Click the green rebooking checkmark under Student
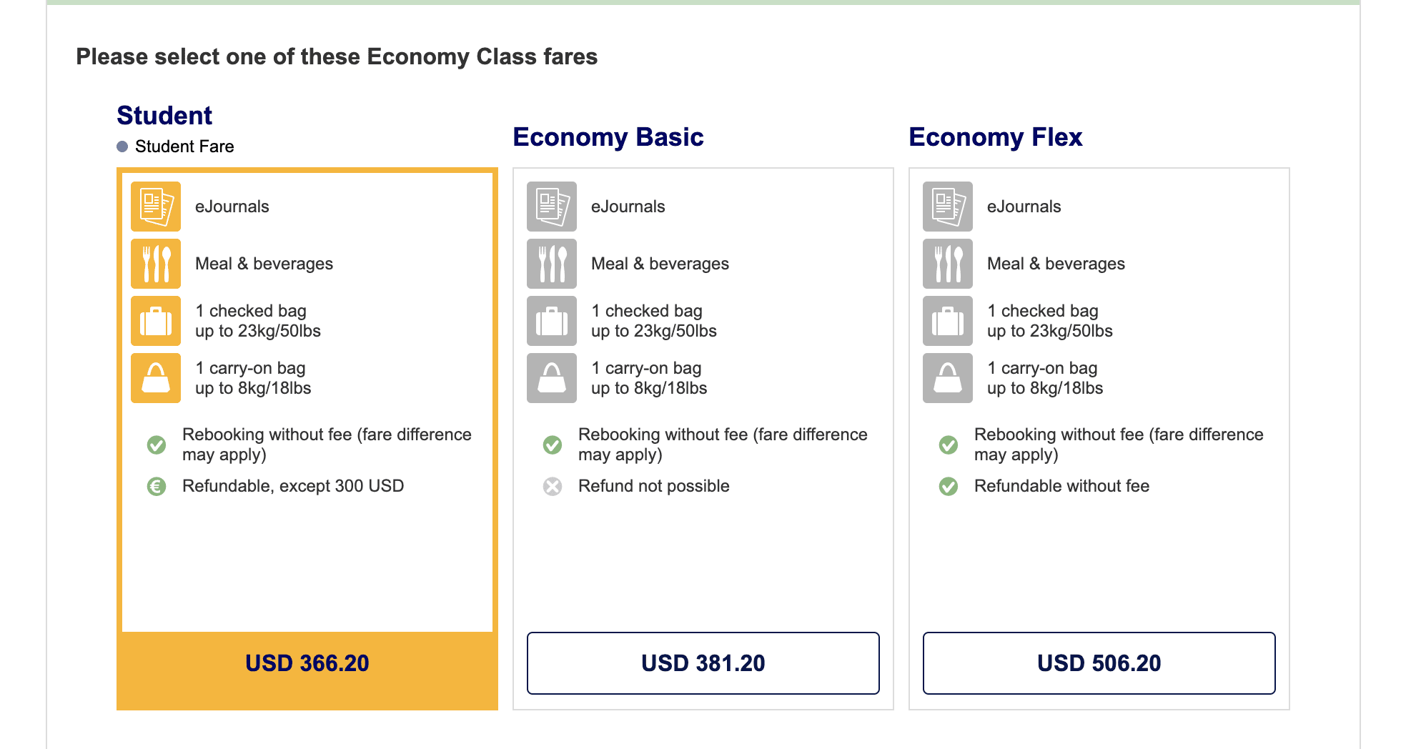 (156, 445)
